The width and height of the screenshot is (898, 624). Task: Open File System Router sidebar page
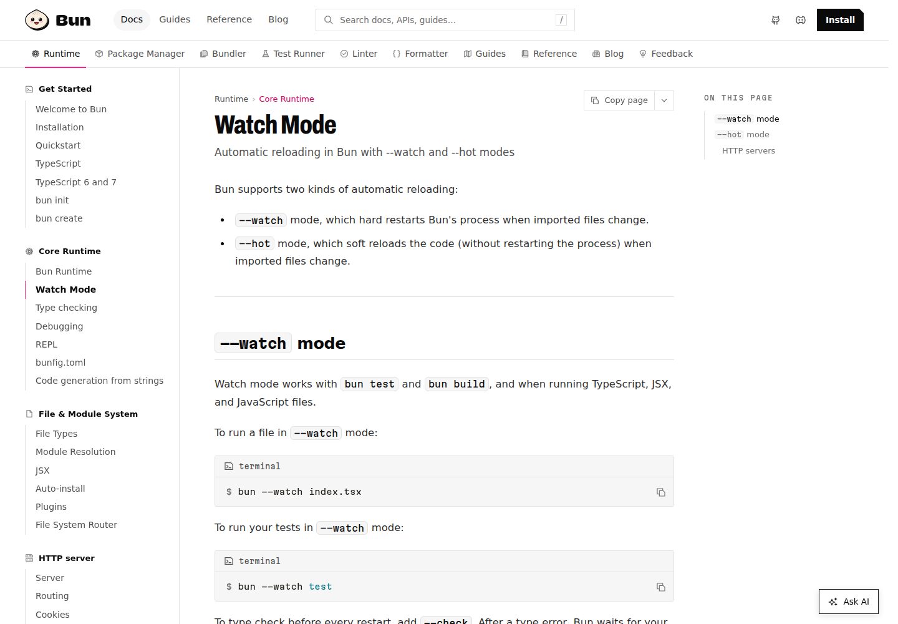tap(76, 525)
